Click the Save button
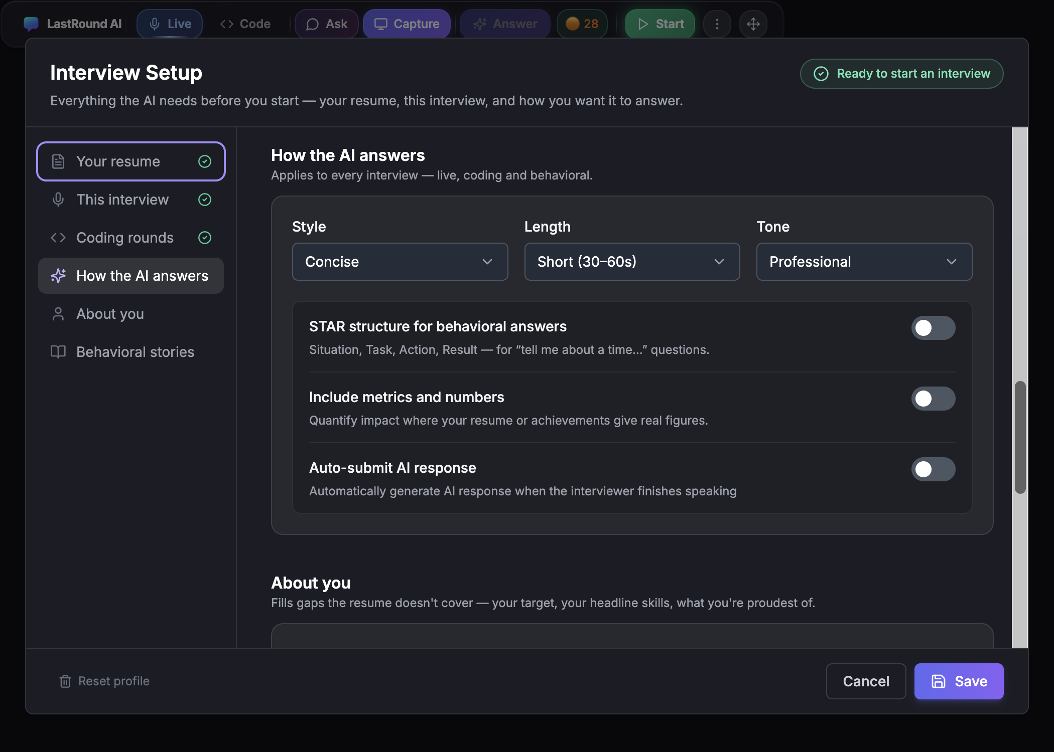The height and width of the screenshot is (752, 1054). click(x=959, y=681)
